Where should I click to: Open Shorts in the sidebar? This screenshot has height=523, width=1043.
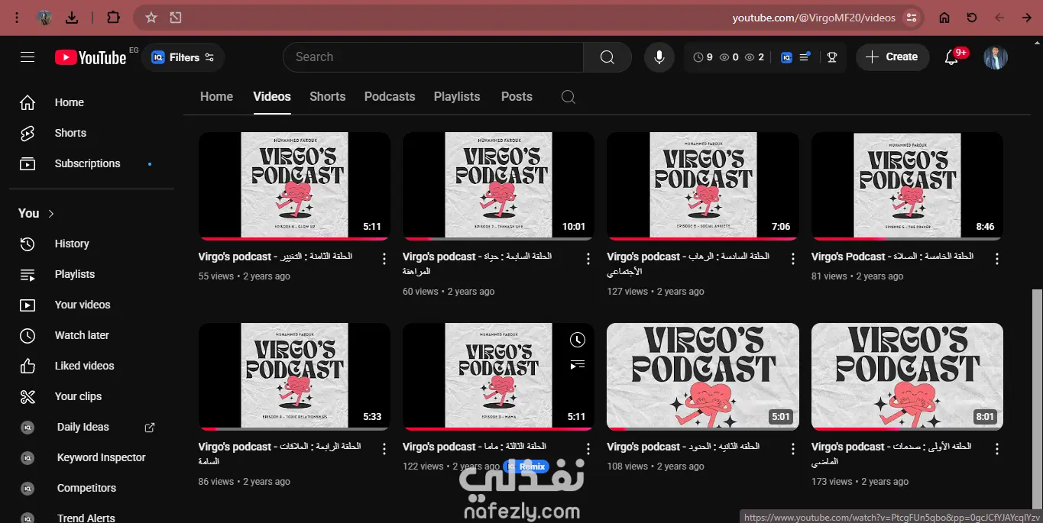click(92, 133)
